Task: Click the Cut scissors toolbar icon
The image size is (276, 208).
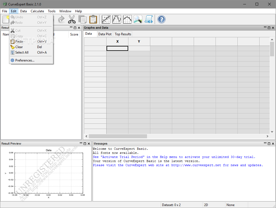Action: point(72,19)
